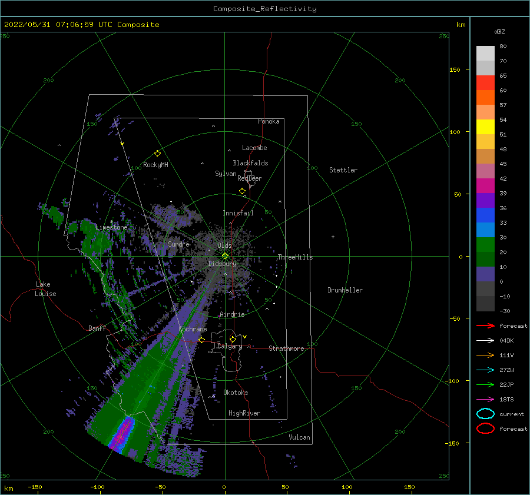Click the yellow V marker northeast of Calgary
Screen dimensions: 530x495
[x=245, y=337]
